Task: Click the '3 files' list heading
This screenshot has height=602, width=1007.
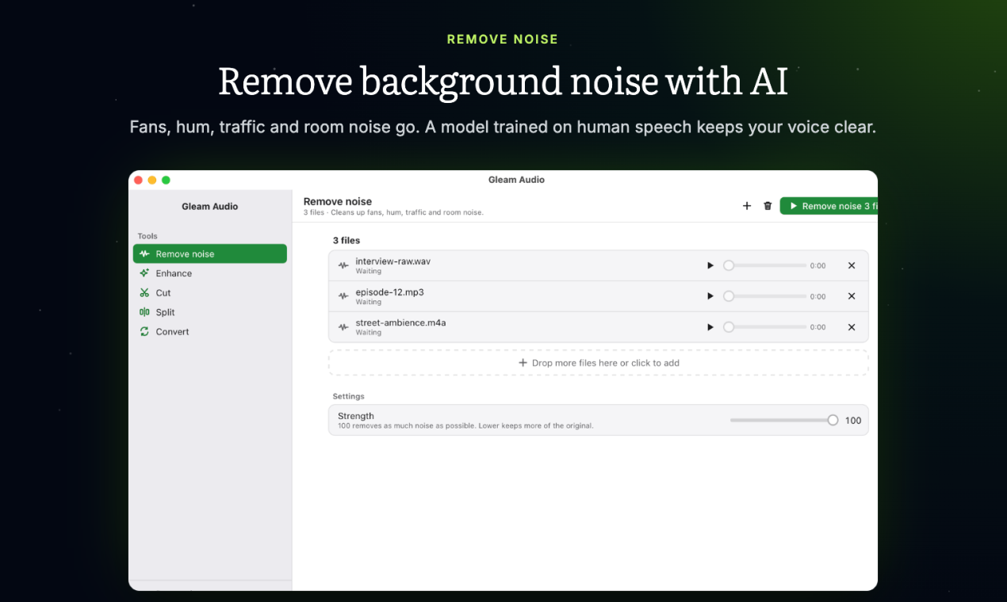Action: [x=347, y=240]
